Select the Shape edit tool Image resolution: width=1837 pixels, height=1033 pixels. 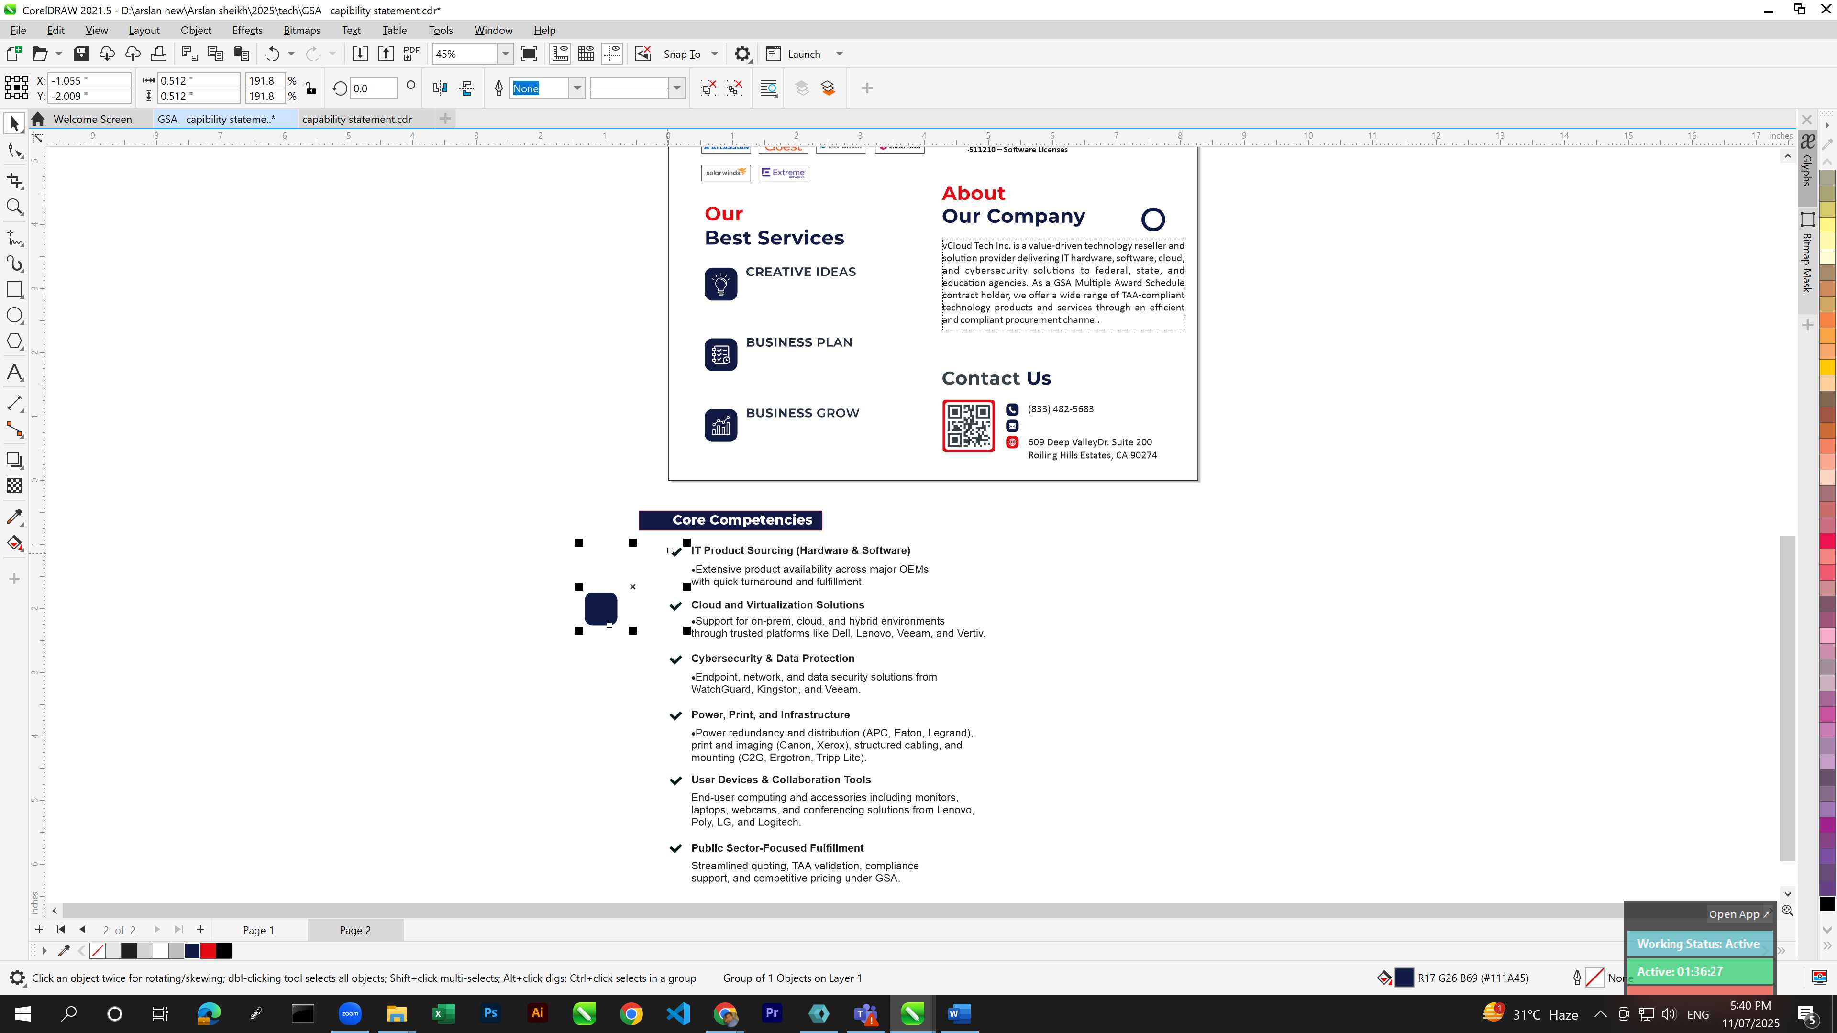(x=14, y=151)
